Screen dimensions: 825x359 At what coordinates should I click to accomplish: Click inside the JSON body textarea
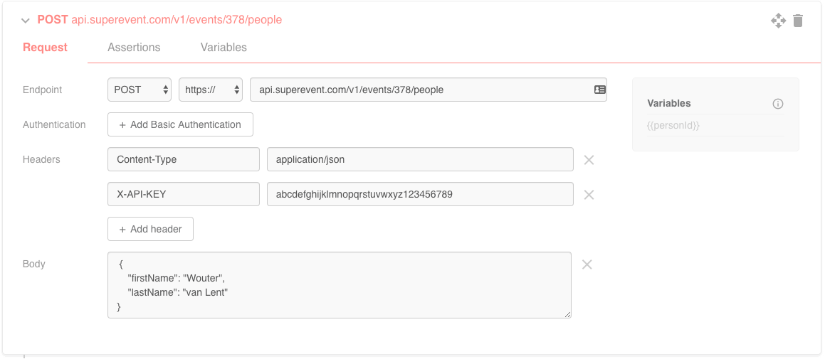tap(339, 284)
